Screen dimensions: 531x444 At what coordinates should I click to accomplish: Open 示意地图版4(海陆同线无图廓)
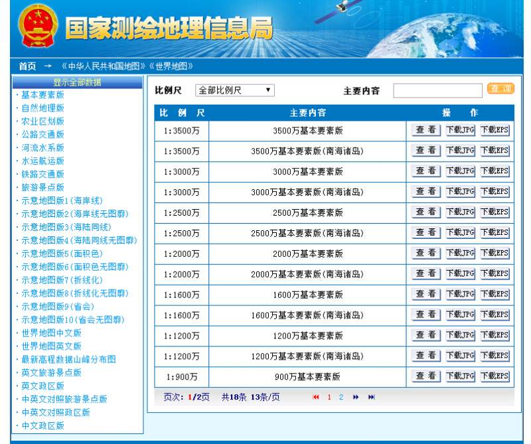(79, 240)
